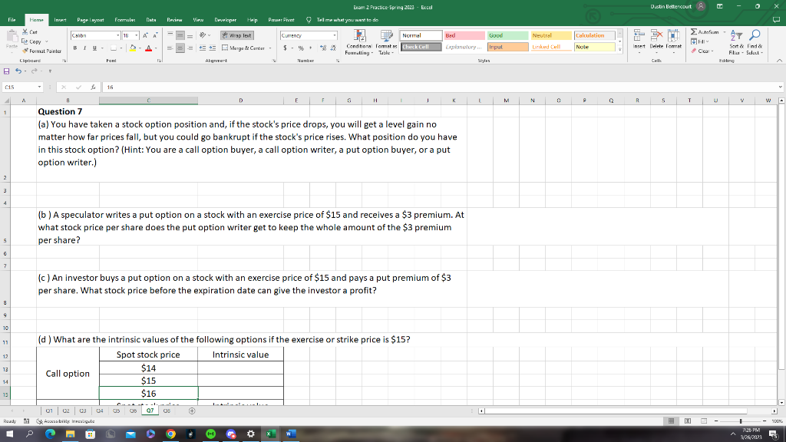
Task: Switch to the Q8 sheet tab
Action: pos(167,411)
